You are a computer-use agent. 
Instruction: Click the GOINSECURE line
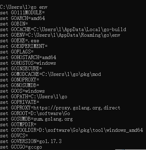21,69
